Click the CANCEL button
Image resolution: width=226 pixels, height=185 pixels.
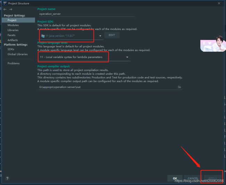pyautogui.click(x=193, y=178)
